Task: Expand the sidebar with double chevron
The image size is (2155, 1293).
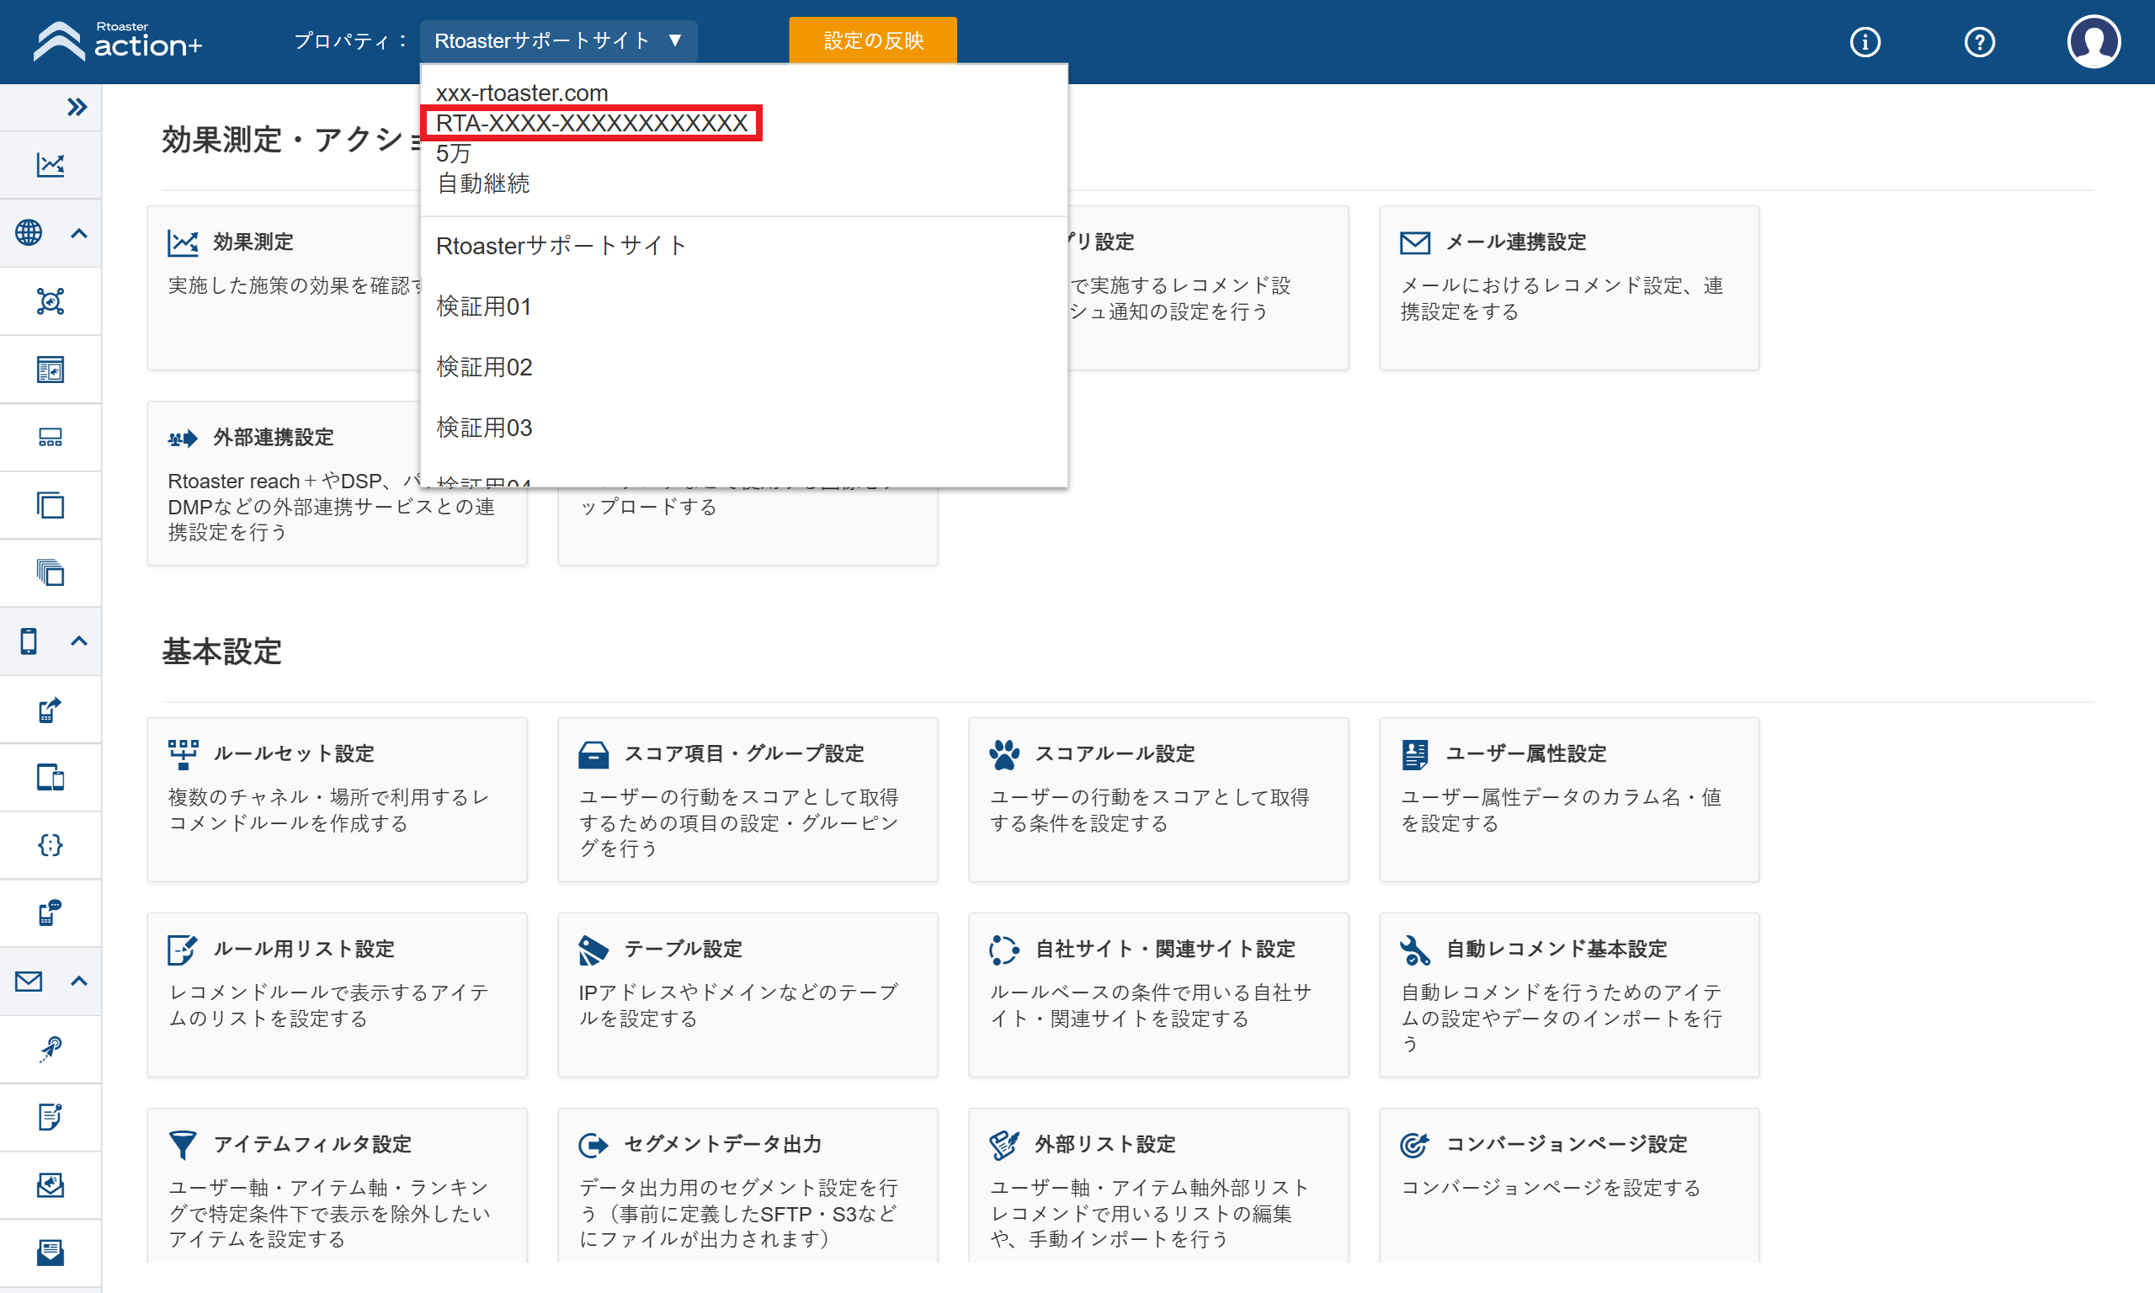Action: [x=77, y=107]
